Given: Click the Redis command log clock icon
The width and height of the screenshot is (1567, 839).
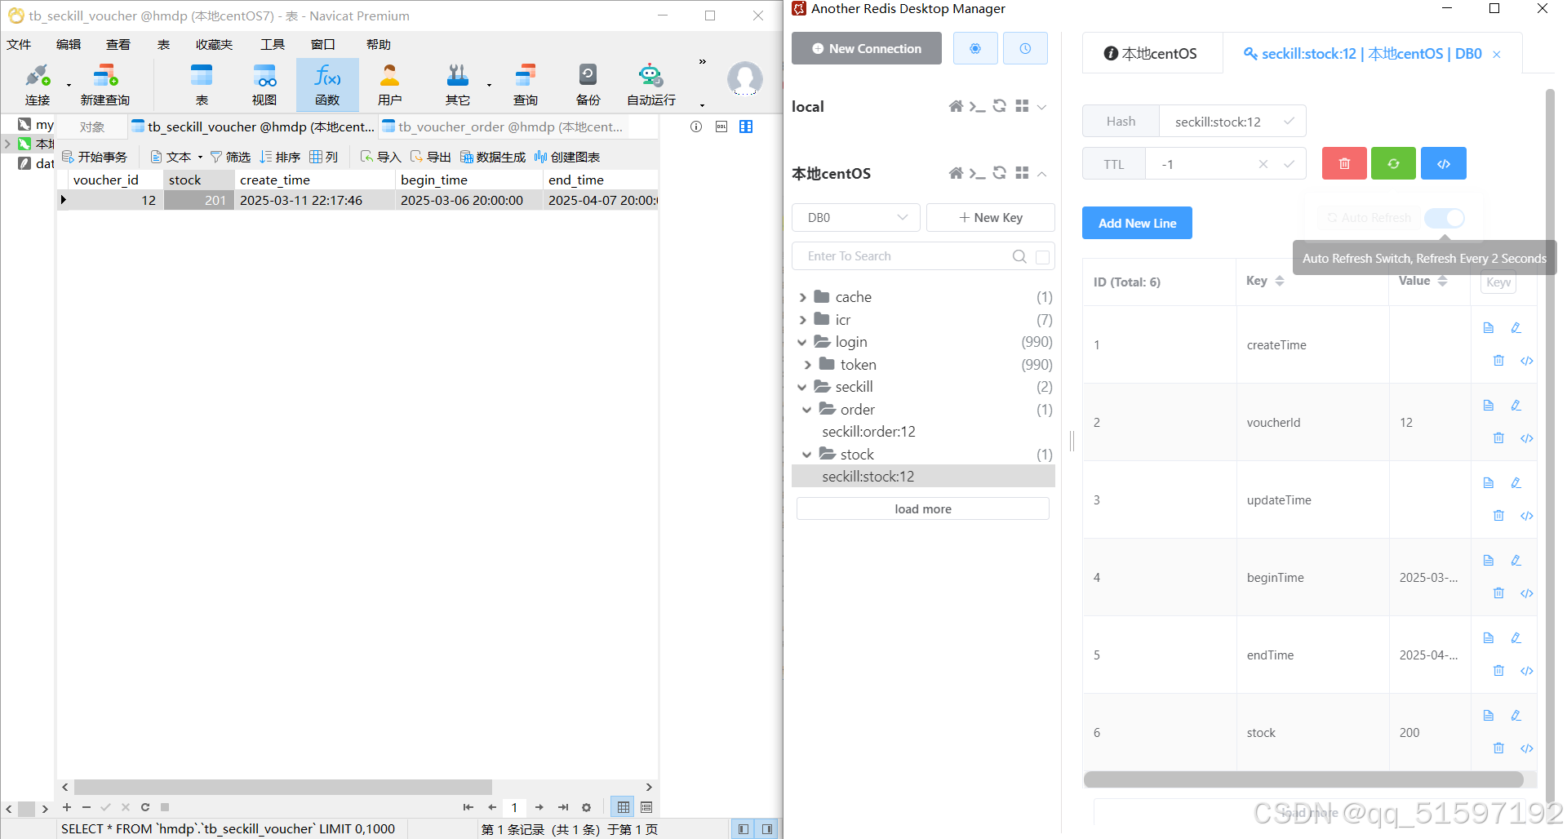Looking at the screenshot, I should [1025, 48].
